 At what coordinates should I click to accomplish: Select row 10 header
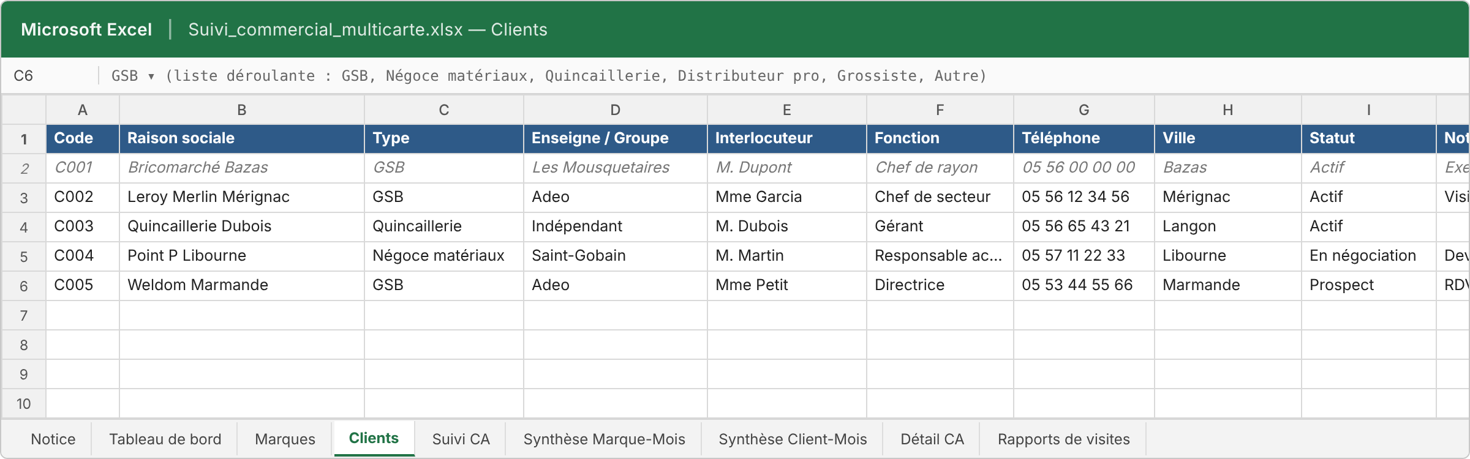[x=24, y=403]
